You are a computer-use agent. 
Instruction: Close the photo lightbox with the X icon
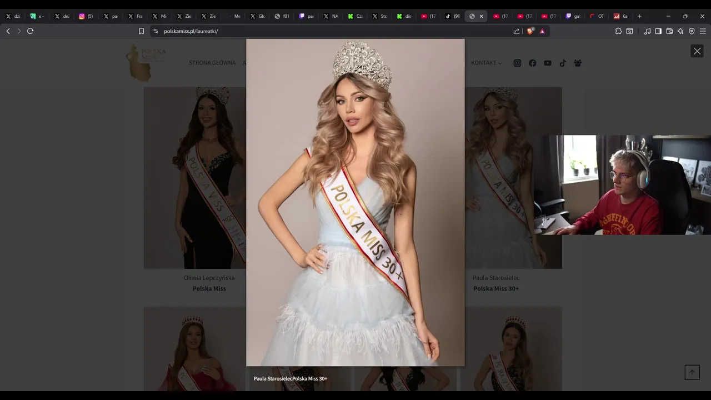pos(697,51)
